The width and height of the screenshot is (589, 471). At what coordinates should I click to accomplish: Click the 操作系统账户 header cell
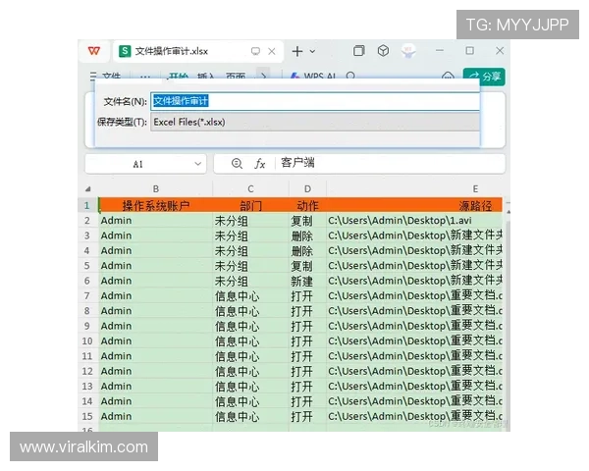point(155,205)
